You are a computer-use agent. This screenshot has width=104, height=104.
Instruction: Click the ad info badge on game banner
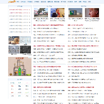coord(30,57)
